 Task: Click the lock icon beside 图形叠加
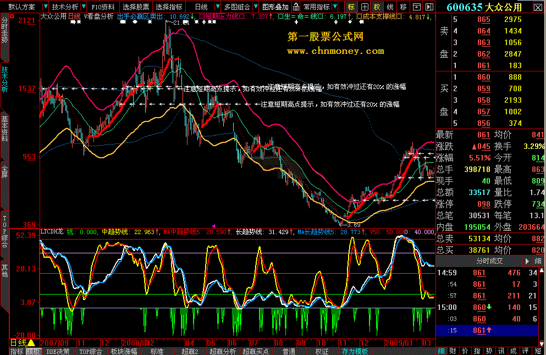tap(296, 7)
